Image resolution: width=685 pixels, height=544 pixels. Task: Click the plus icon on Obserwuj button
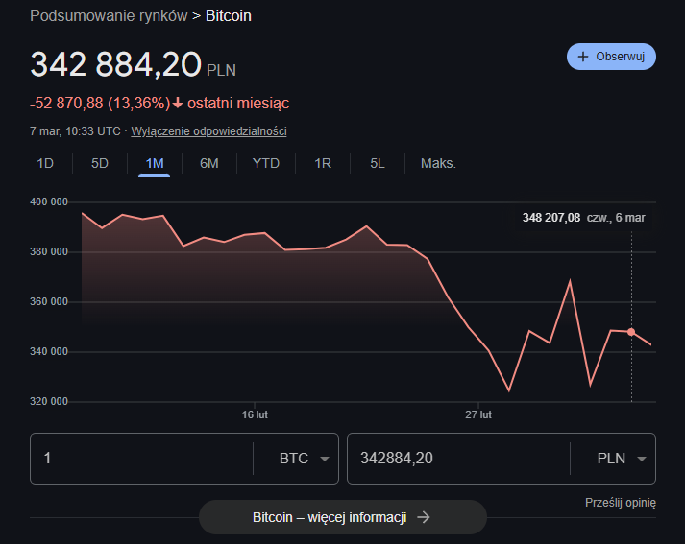[582, 57]
